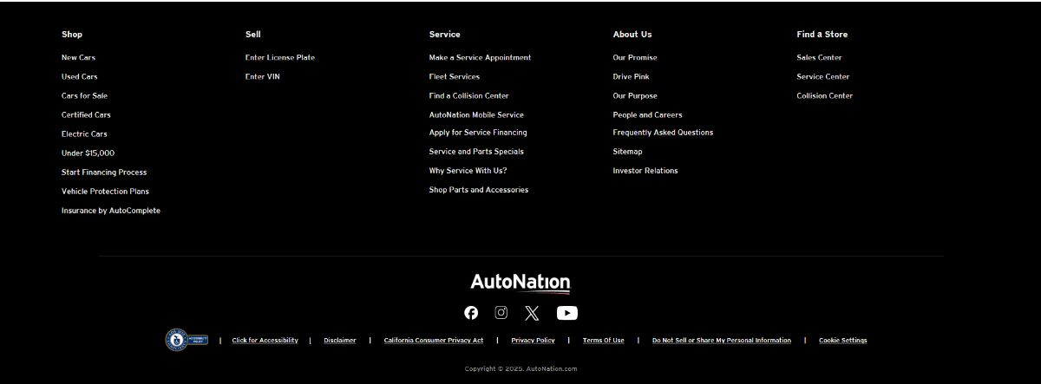Choose Enter License Plate under Sell
Viewport: 1041px width, 384px height.
click(x=280, y=58)
